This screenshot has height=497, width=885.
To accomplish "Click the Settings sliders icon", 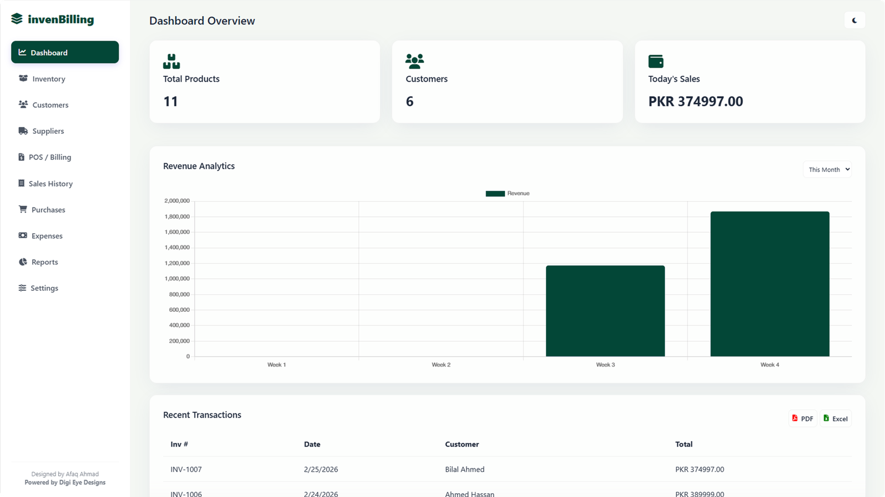I will [22, 288].
